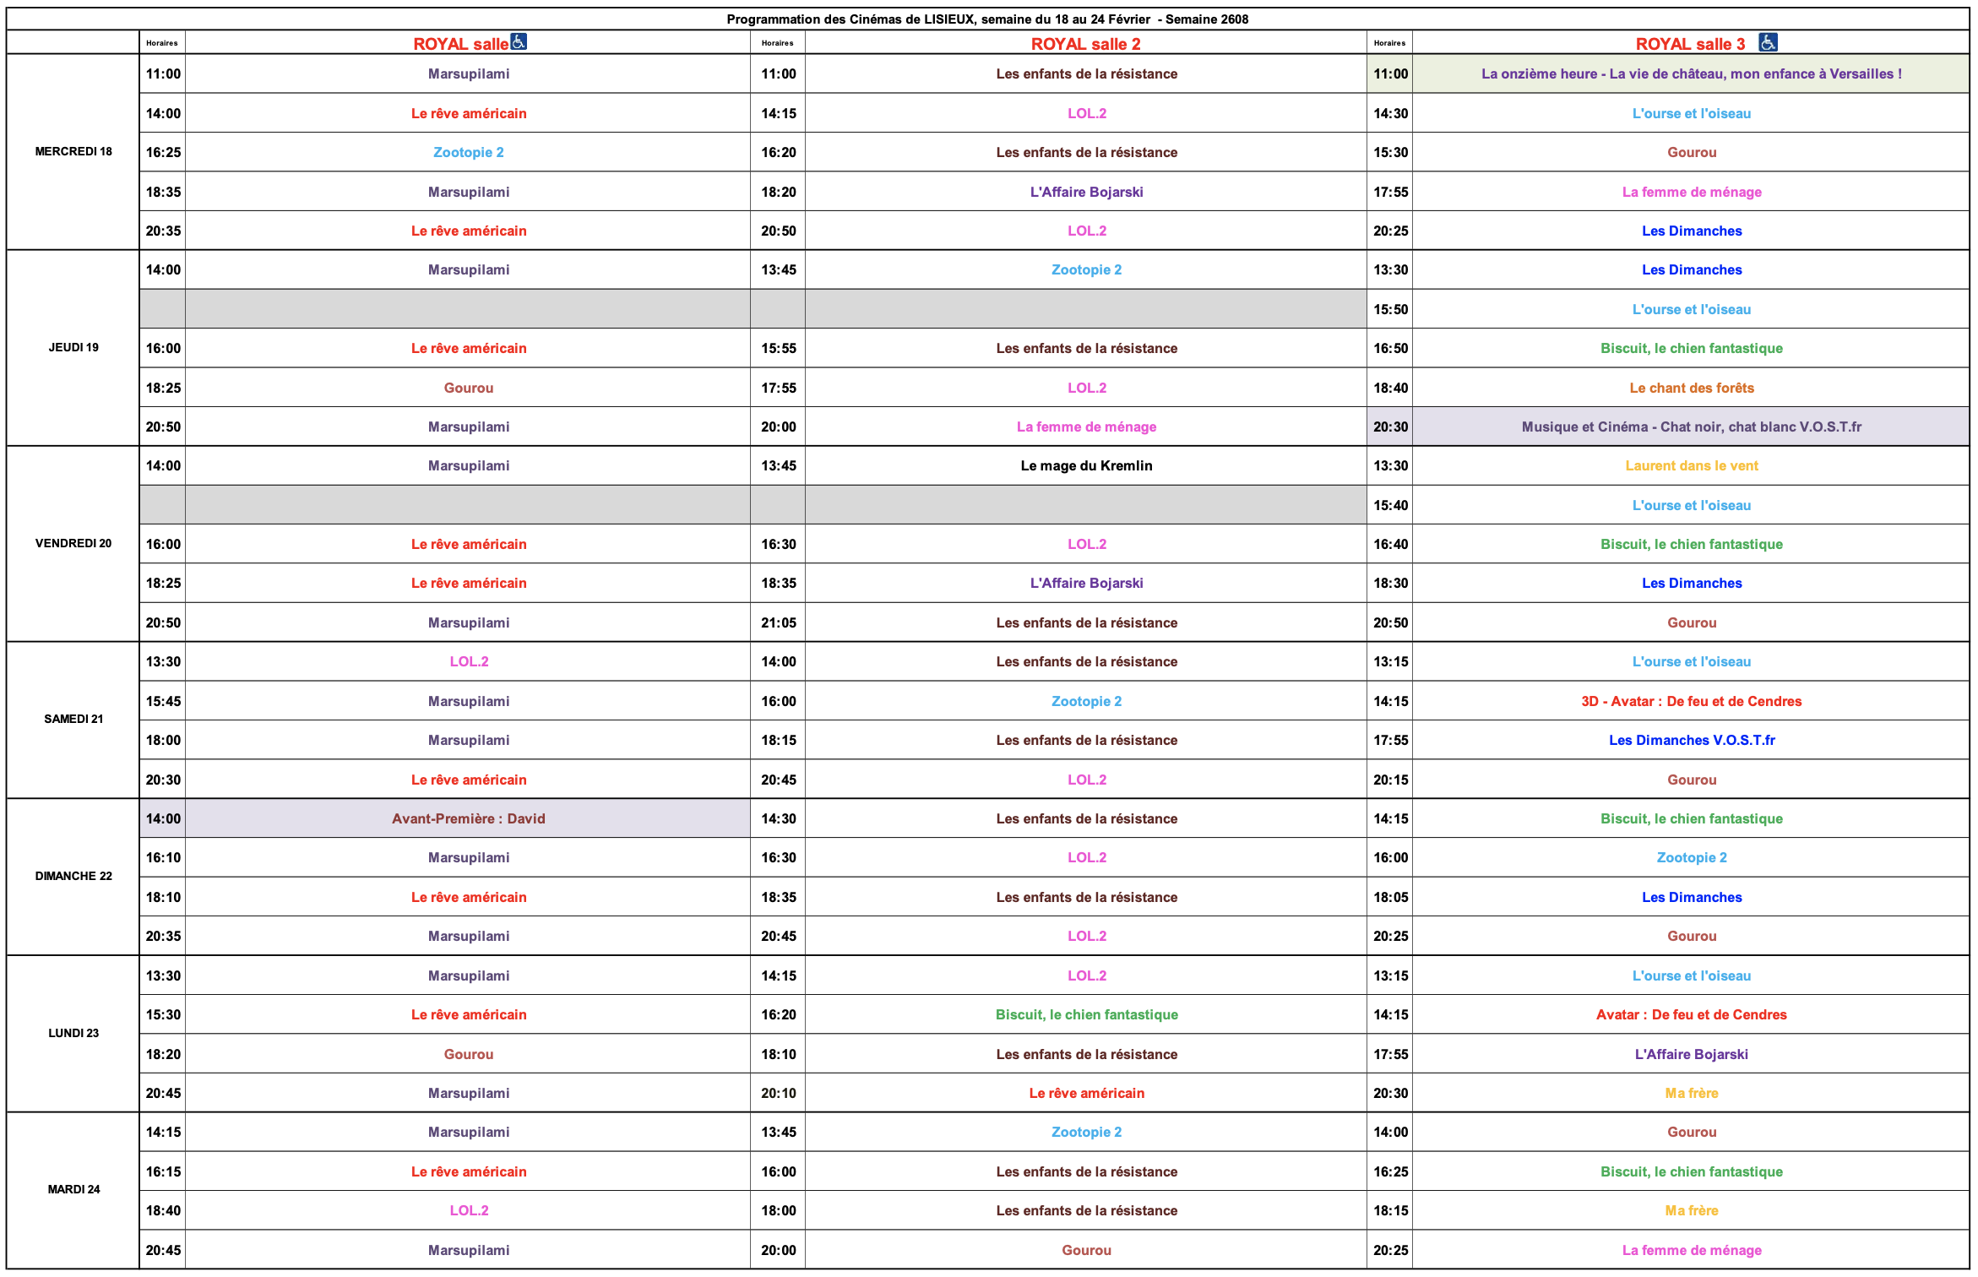Click the Horaires header of salle 2
Viewport: 1978px width, 1277px height.
pyautogui.click(x=777, y=43)
